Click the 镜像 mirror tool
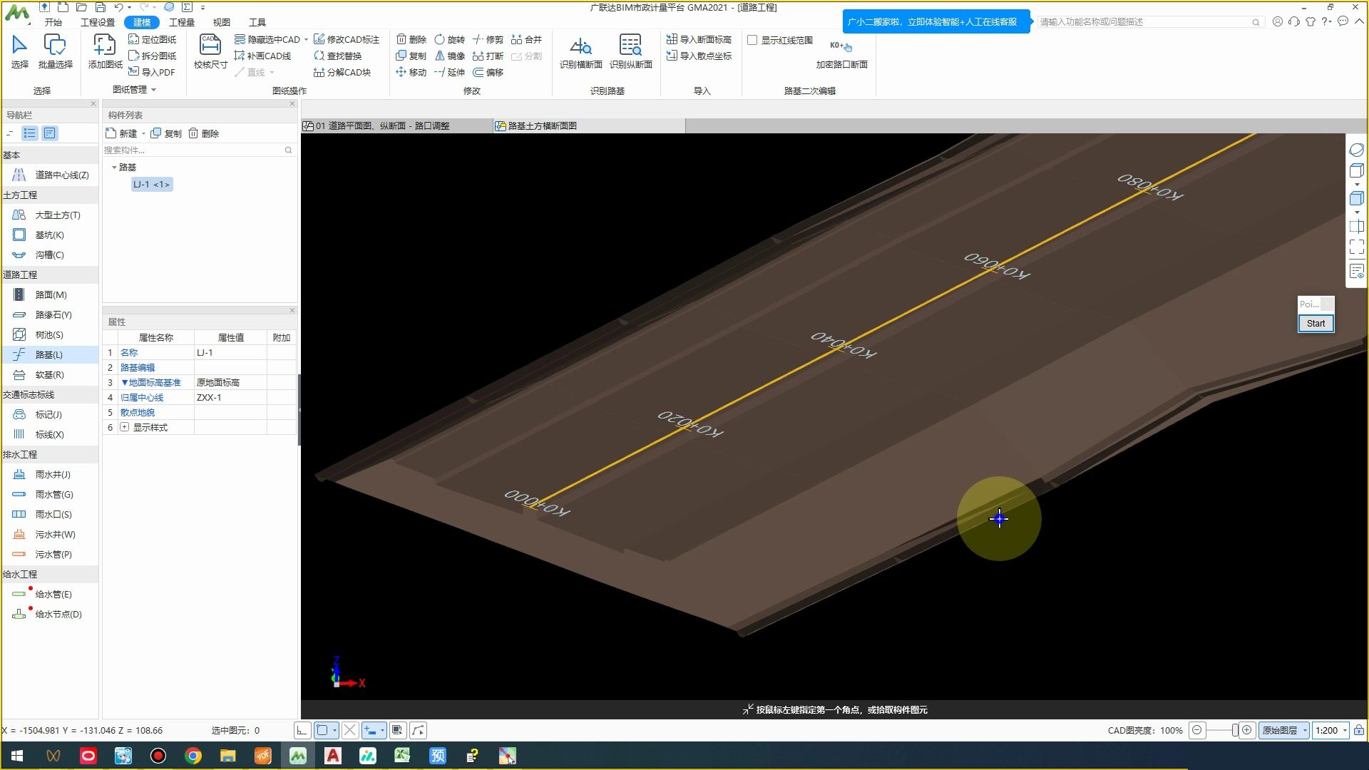 click(x=451, y=56)
